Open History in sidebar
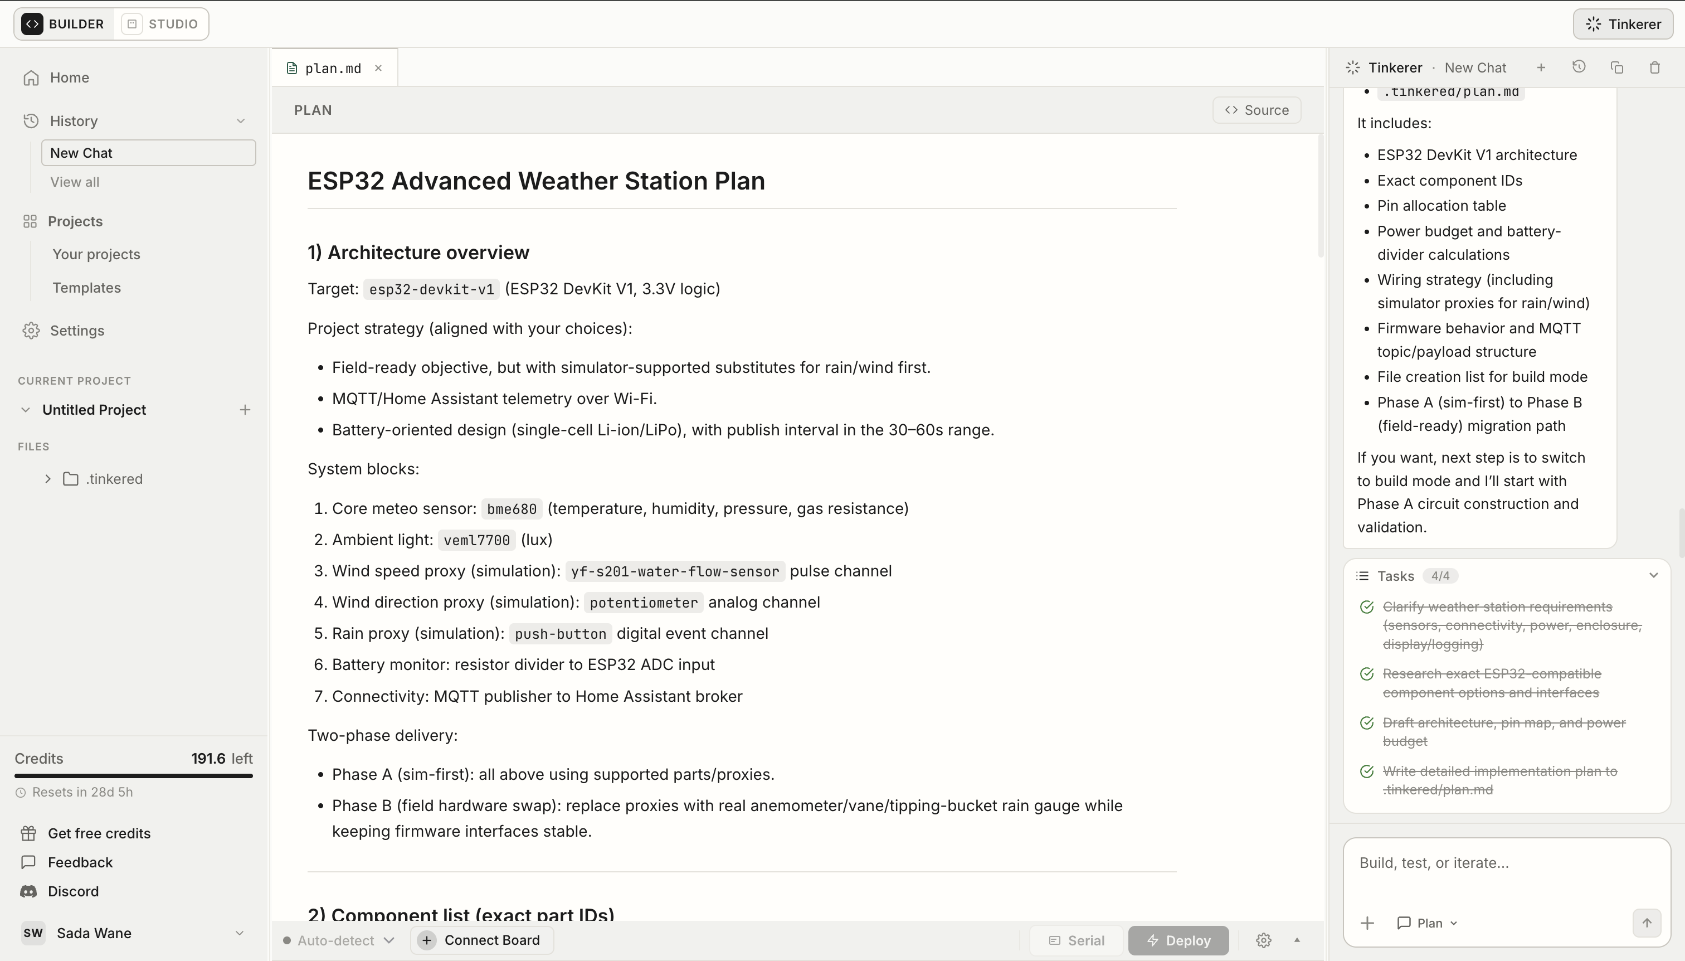The height and width of the screenshot is (961, 1685). pyautogui.click(x=73, y=121)
